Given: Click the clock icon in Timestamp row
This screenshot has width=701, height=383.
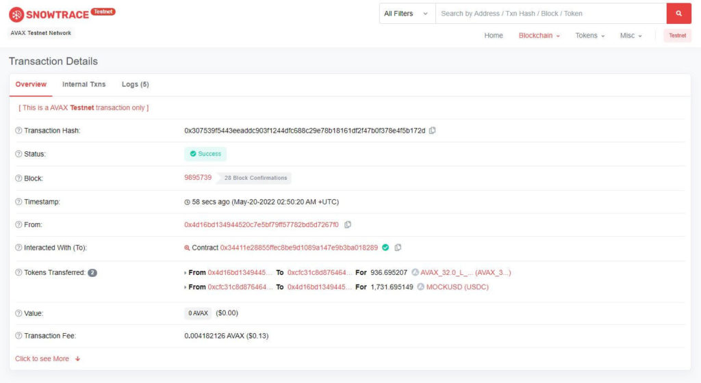Looking at the screenshot, I should (x=187, y=202).
